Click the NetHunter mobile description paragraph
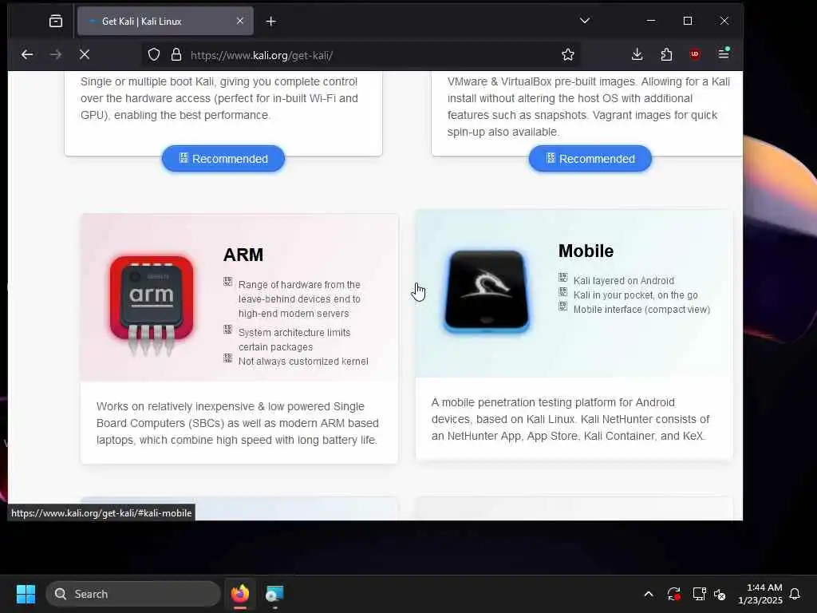 point(570,419)
